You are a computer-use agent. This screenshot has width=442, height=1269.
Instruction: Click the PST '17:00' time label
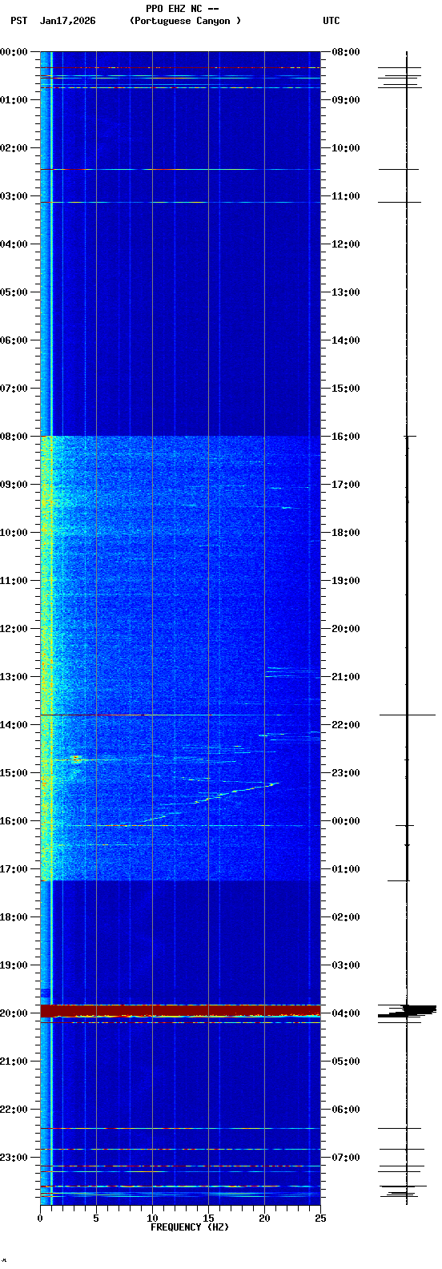(x=14, y=869)
